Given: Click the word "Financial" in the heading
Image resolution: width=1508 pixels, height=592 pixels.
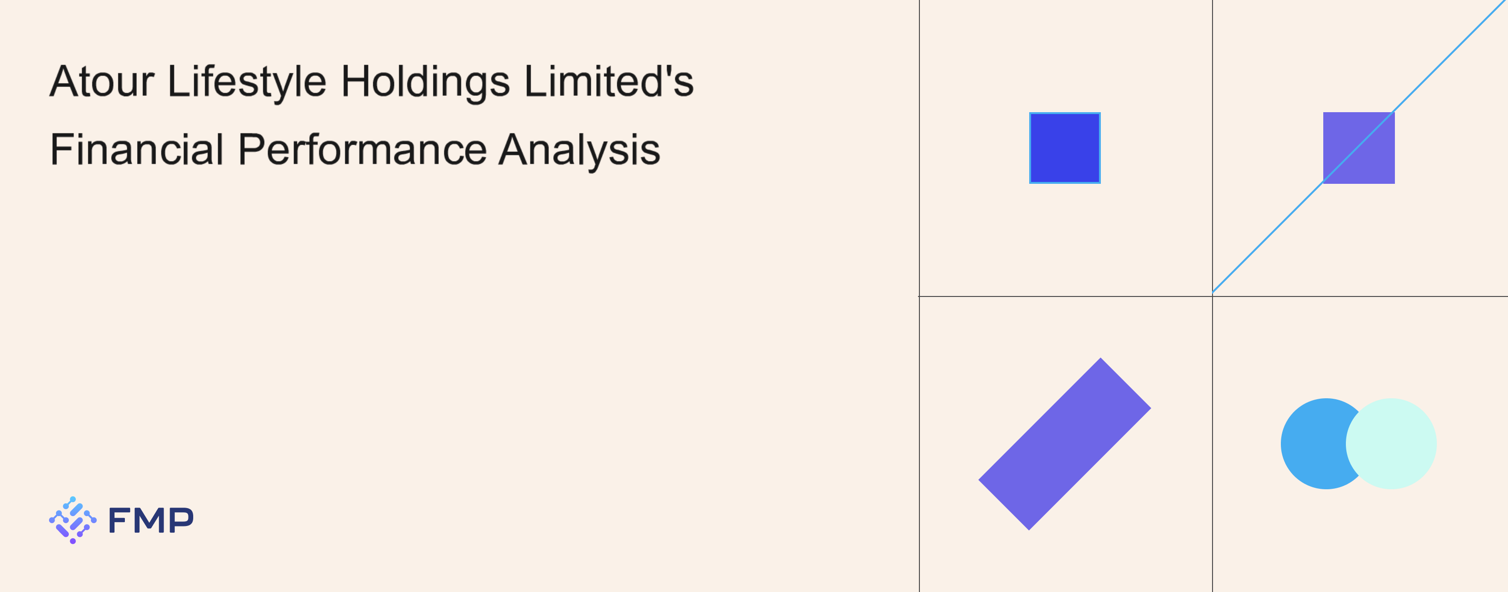Looking at the screenshot, I should [137, 149].
